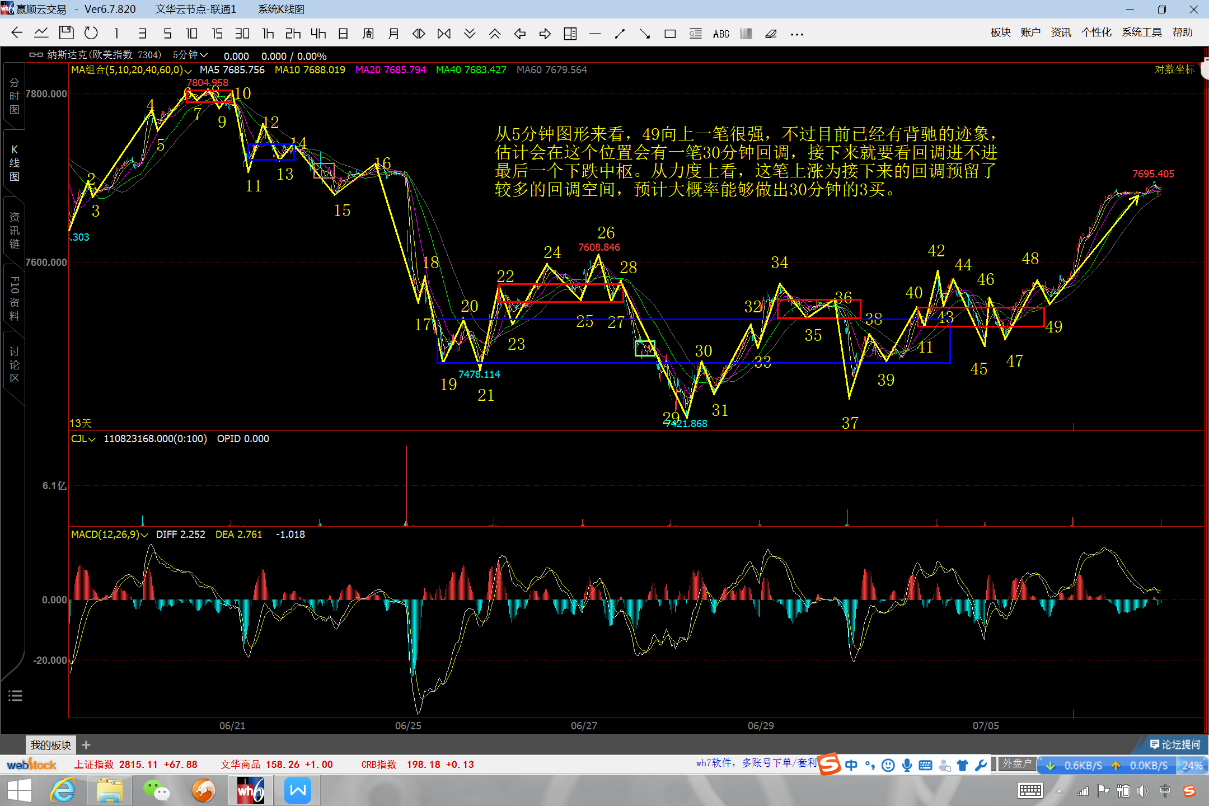1209x806 pixels.
Task: Add a new board with plus button
Action: [86, 745]
